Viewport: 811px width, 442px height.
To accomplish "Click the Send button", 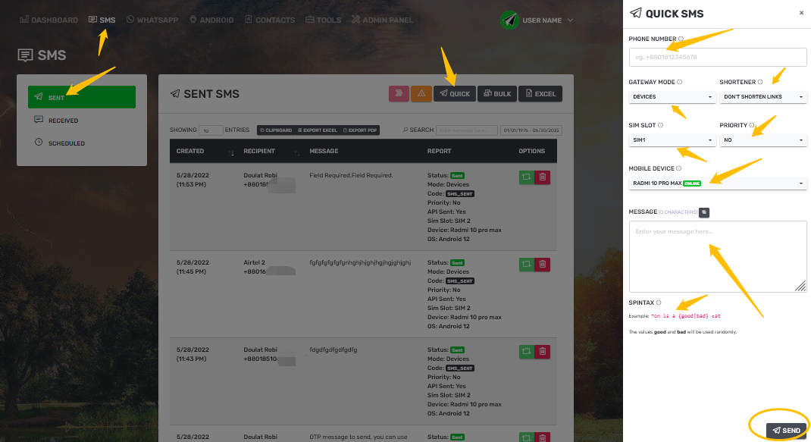I will (786, 430).
